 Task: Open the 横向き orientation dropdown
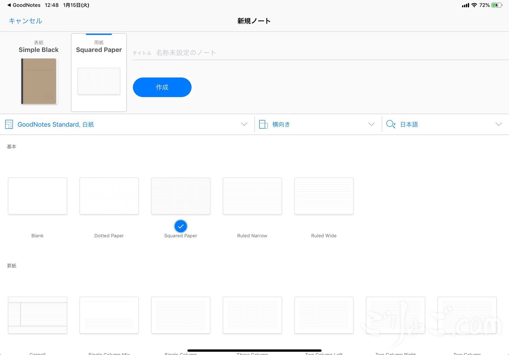pos(371,124)
